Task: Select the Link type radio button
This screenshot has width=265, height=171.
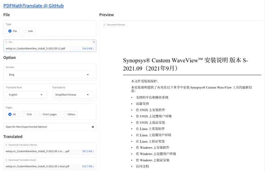Action: point(25,31)
